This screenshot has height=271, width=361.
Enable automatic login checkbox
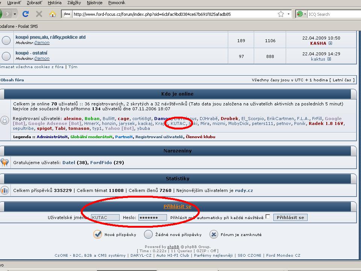(268, 217)
